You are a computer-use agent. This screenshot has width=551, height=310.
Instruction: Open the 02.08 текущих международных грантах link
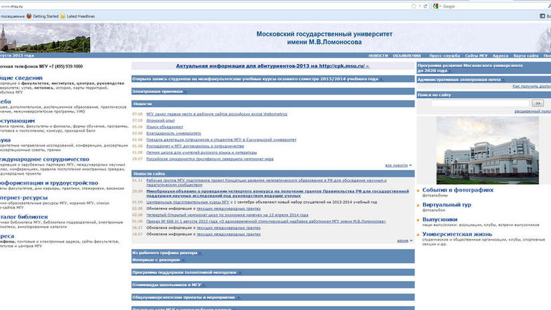pyautogui.click(x=229, y=209)
